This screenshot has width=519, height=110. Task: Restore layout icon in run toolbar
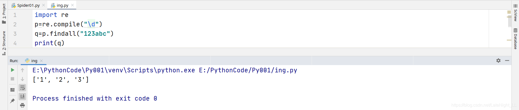click(12, 90)
